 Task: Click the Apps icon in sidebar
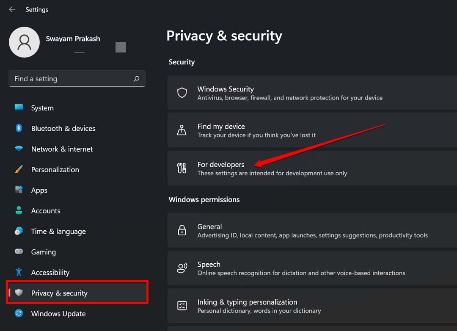(19, 190)
